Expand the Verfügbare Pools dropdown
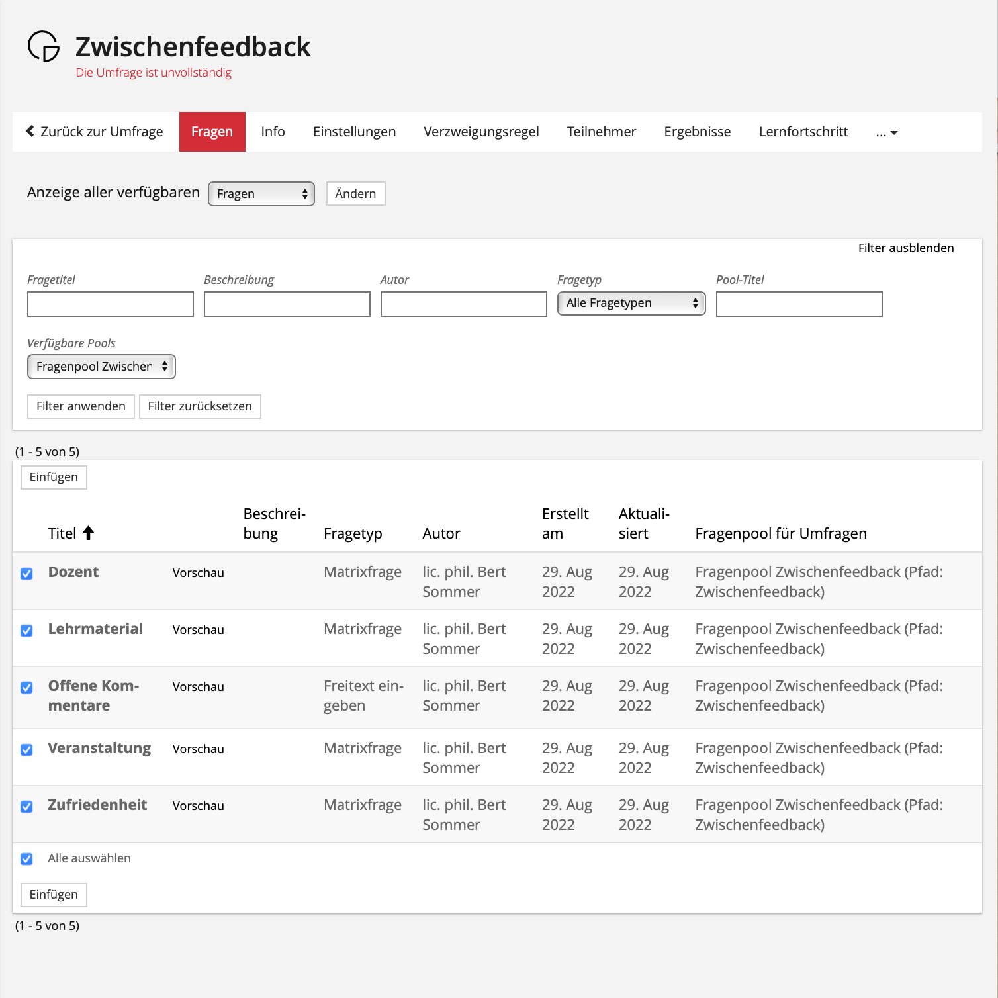 click(x=101, y=367)
